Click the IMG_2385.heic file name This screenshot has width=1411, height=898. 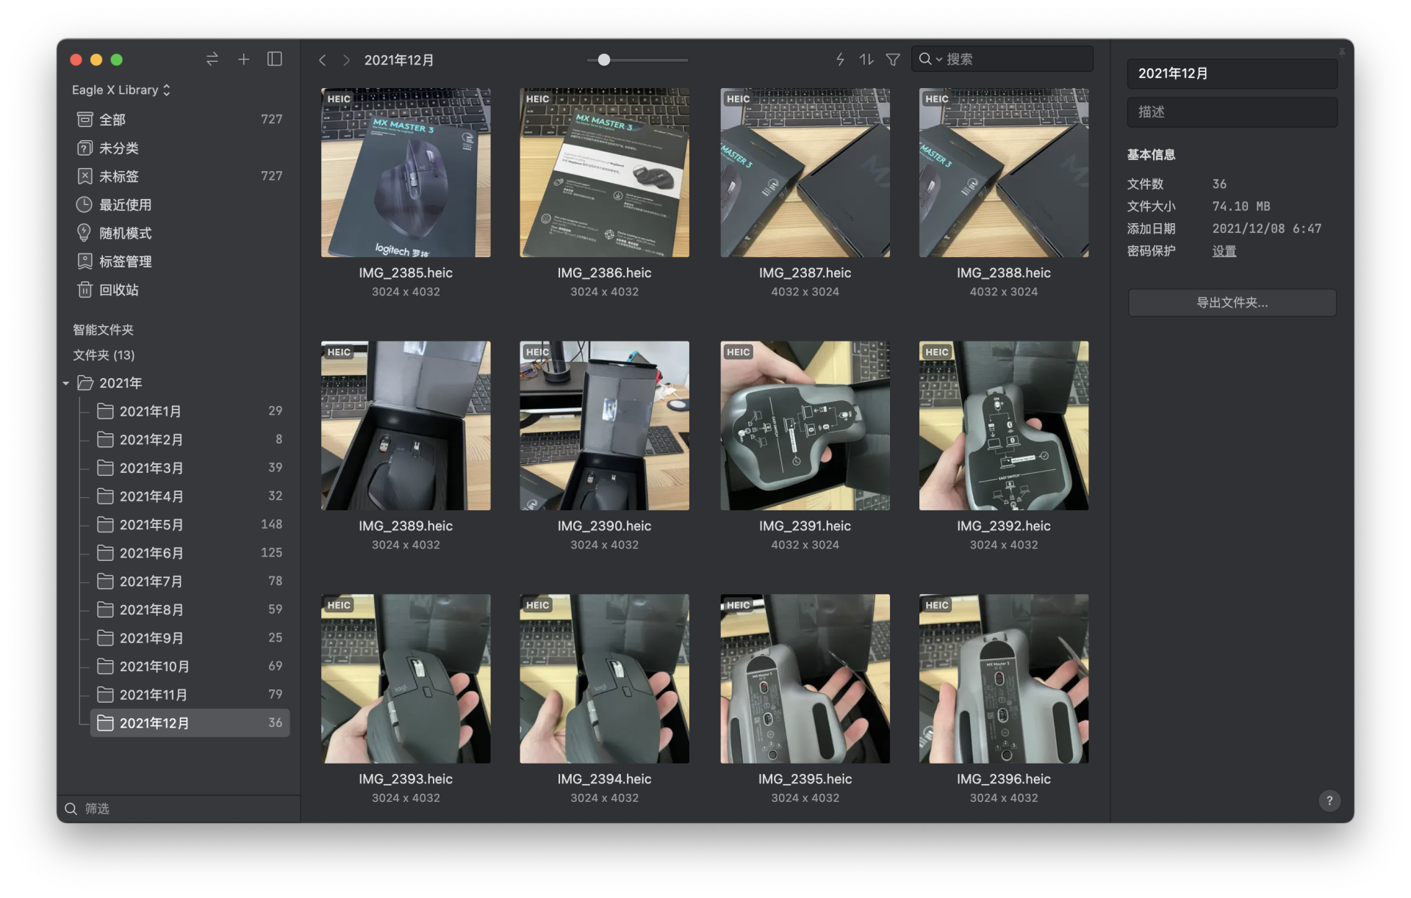406,273
